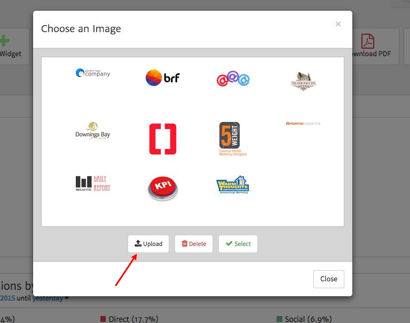Confirm with the green Select button
Screen dimensions: 410x323
tap(238, 244)
